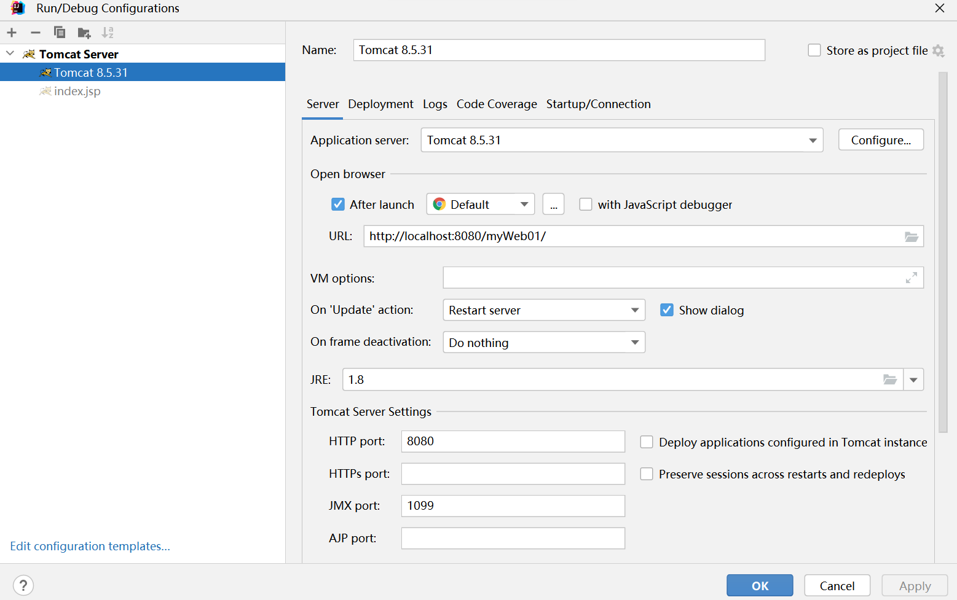Image resolution: width=957 pixels, height=600 pixels.
Task: Remove the selected configuration
Action: [36, 33]
